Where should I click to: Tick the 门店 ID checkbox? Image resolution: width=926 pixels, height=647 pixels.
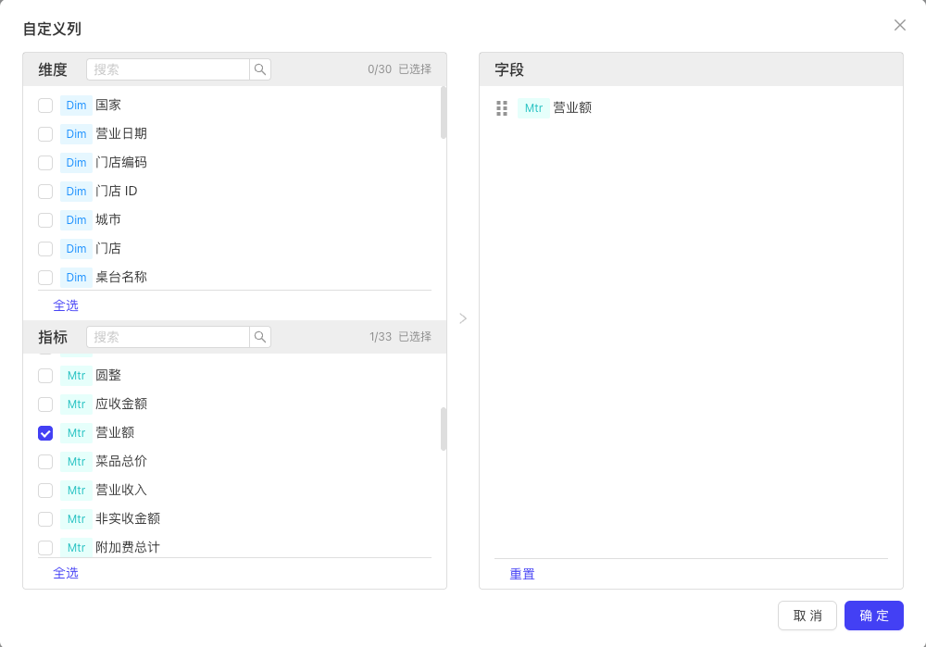[x=45, y=192]
